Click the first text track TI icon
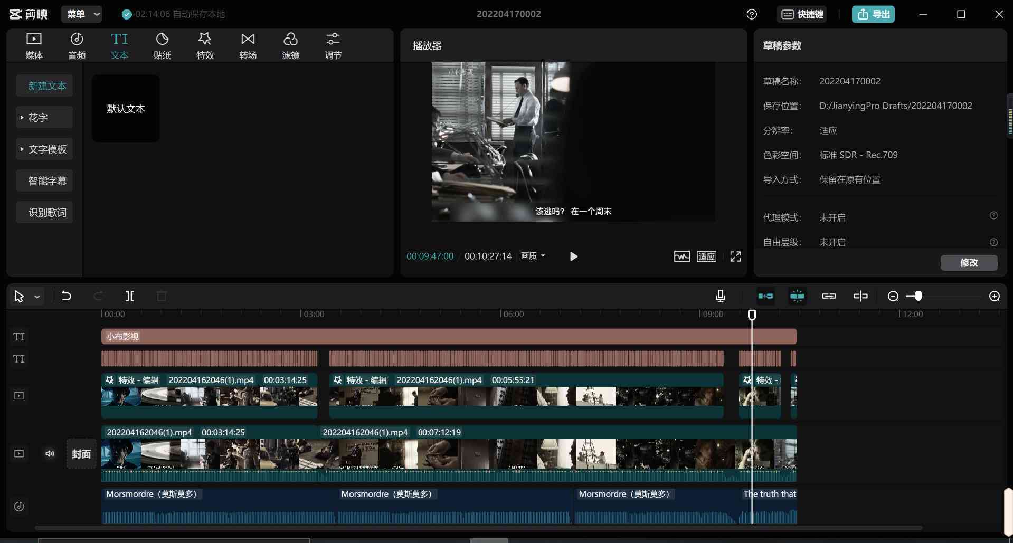The width and height of the screenshot is (1013, 543). 19,337
